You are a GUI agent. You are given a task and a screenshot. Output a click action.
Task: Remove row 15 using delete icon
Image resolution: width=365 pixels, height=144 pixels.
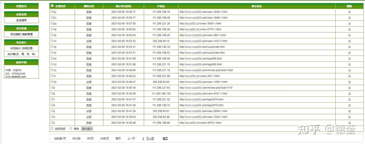[x=349, y=53]
